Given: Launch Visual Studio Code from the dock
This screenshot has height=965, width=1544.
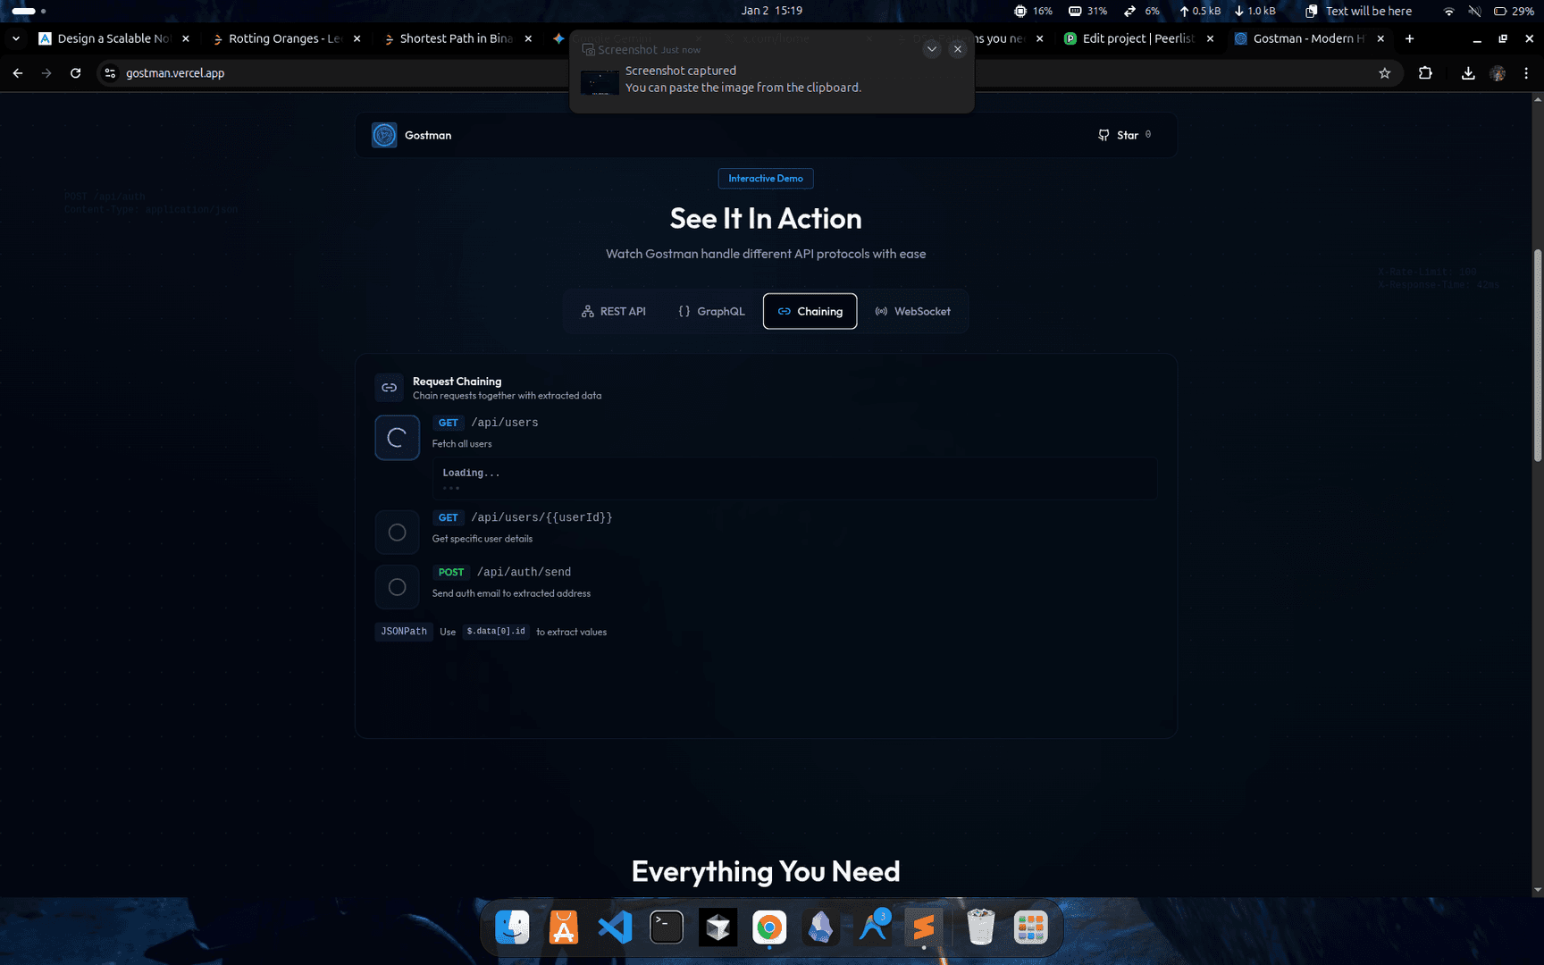Looking at the screenshot, I should 615,927.
